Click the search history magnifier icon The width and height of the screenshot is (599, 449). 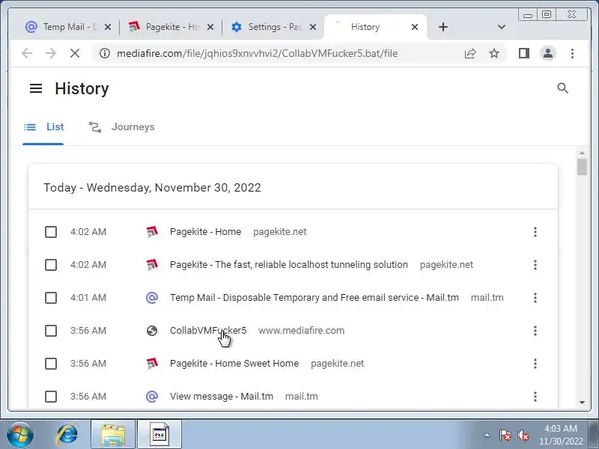point(563,88)
